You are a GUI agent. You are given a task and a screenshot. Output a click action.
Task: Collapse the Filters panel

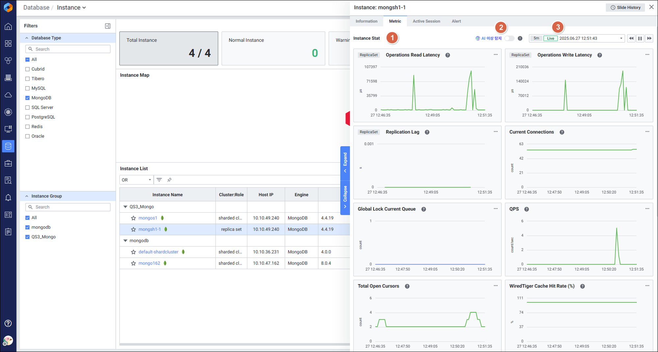tap(108, 26)
